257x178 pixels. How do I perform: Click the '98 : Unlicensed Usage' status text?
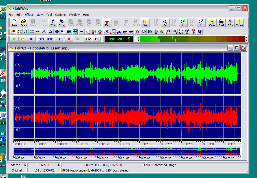pos(161,165)
